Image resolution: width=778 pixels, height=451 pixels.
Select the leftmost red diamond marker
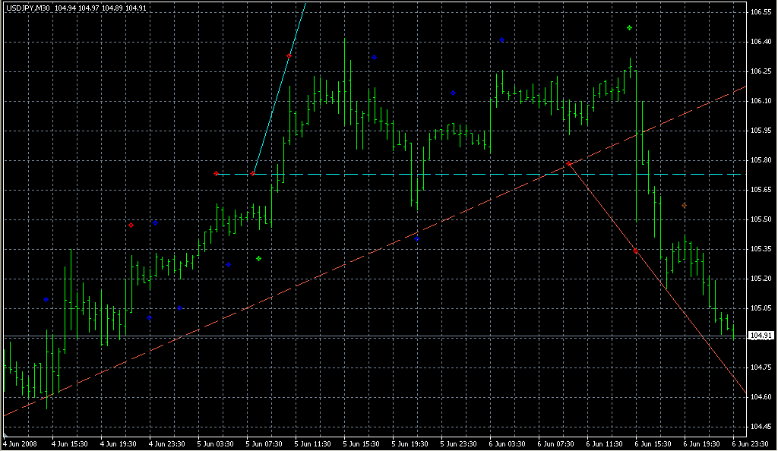[x=131, y=225]
